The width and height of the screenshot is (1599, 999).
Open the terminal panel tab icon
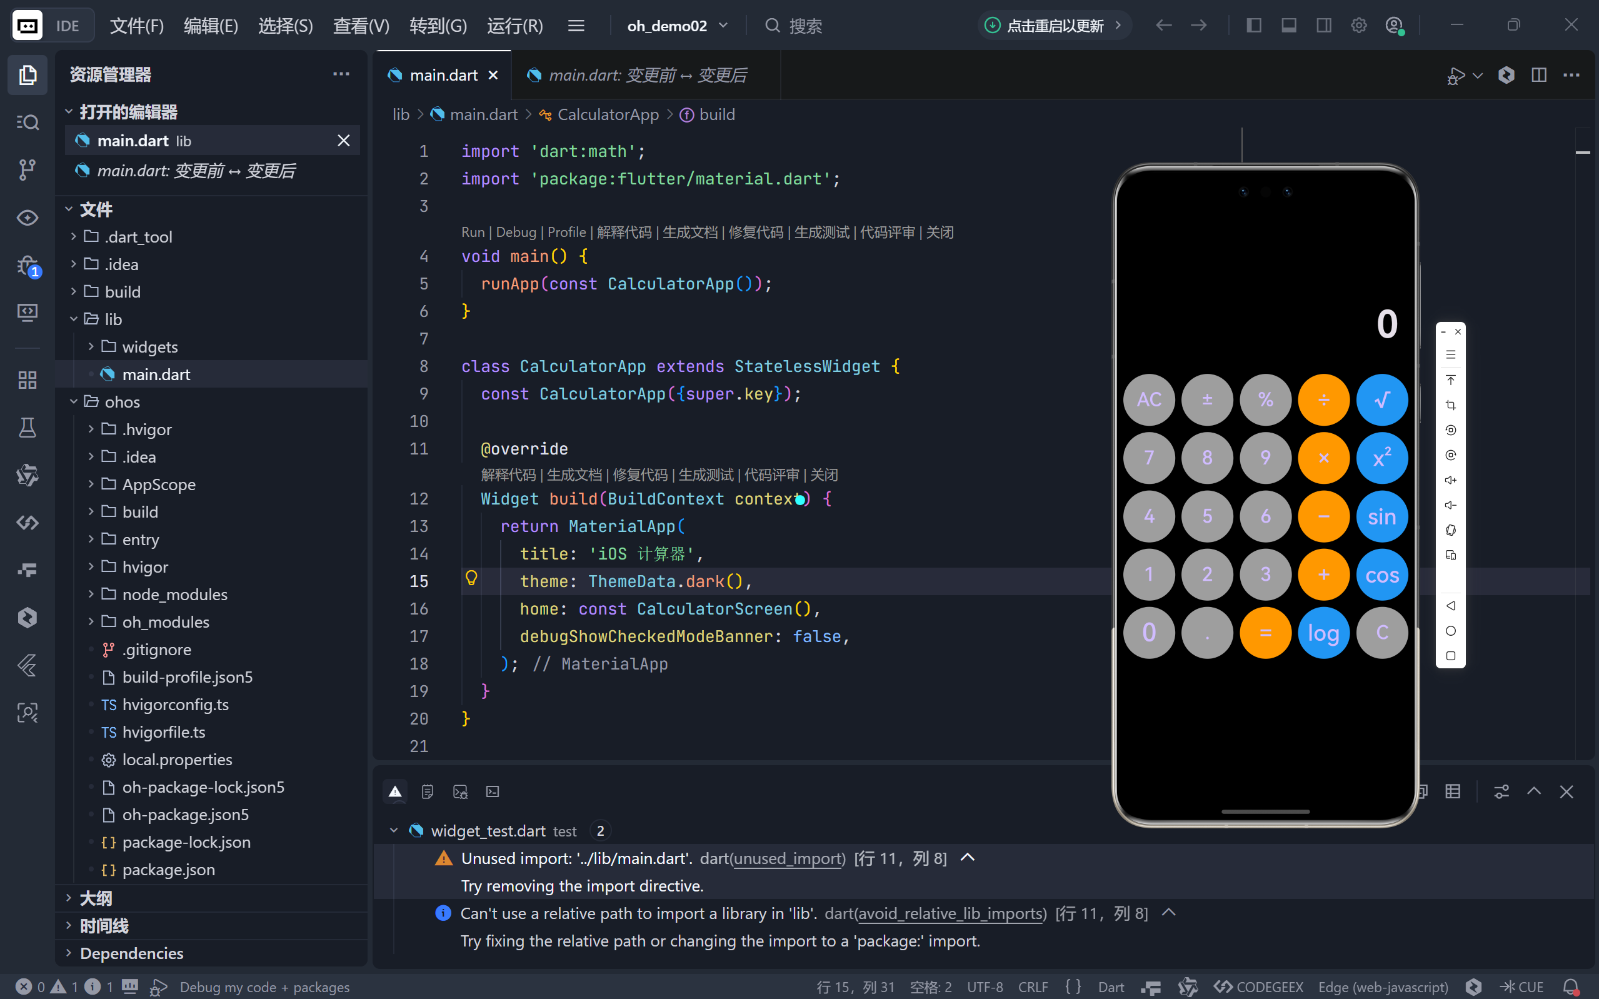point(493,791)
